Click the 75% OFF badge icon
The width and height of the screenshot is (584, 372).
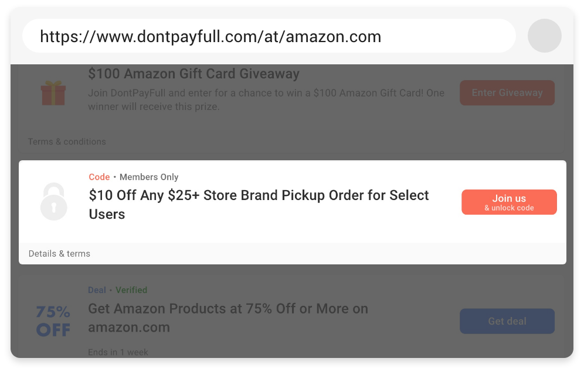tap(53, 321)
